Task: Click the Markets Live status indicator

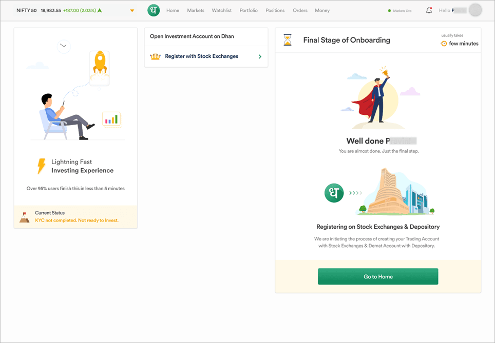Action: pos(400,11)
